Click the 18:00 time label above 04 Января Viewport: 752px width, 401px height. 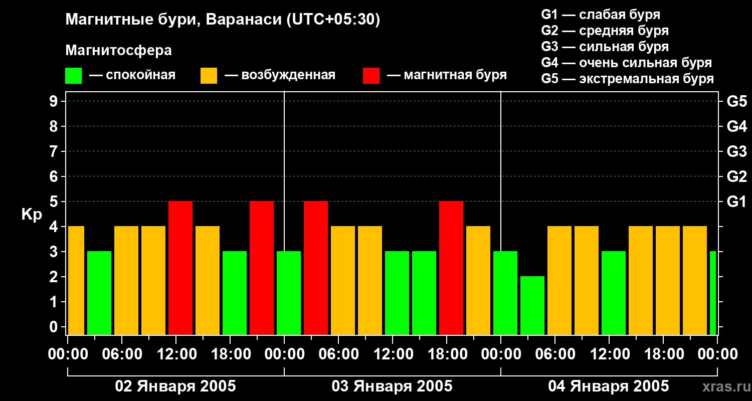pos(663,354)
